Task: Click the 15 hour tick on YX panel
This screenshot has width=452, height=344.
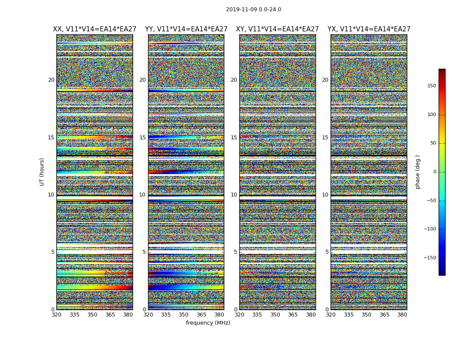Action: point(325,138)
